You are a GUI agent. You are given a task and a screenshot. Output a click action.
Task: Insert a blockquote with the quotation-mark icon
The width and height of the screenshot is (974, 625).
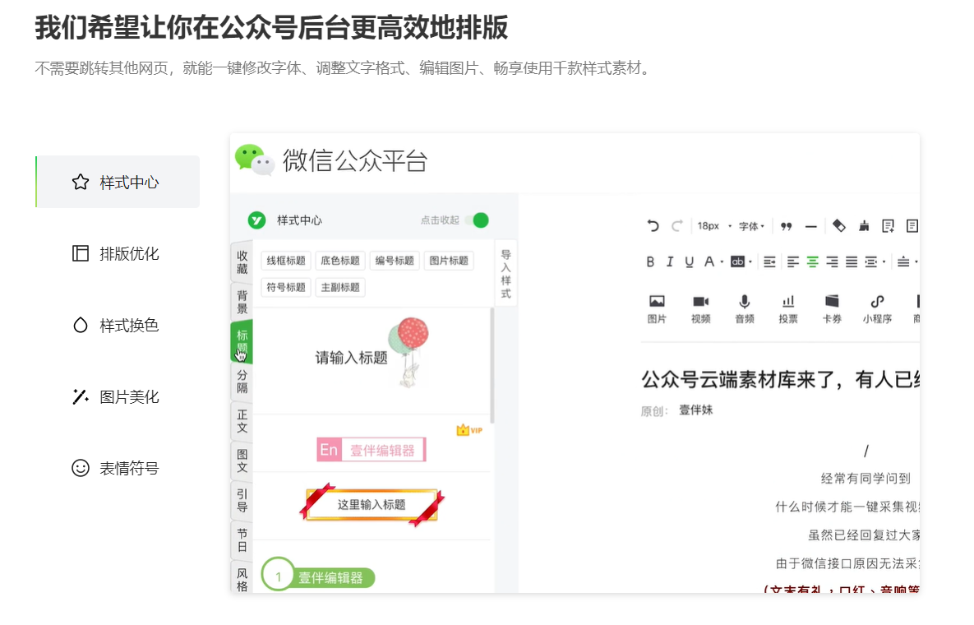point(787,226)
